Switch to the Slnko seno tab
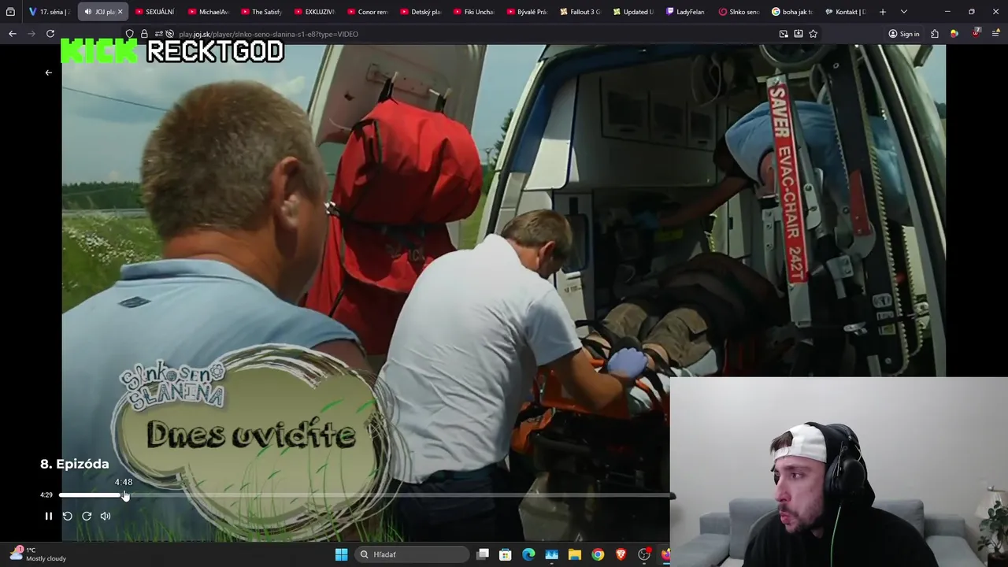 point(739,12)
